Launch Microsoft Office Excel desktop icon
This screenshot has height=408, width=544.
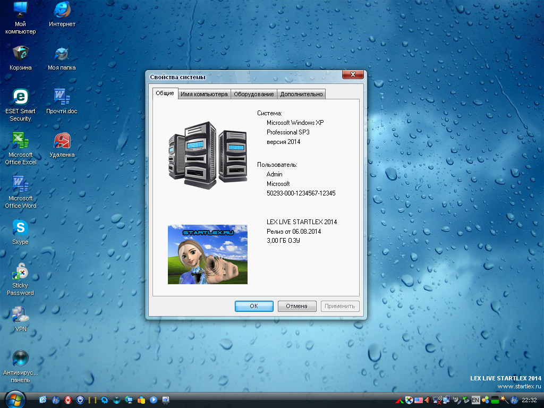[x=21, y=149]
